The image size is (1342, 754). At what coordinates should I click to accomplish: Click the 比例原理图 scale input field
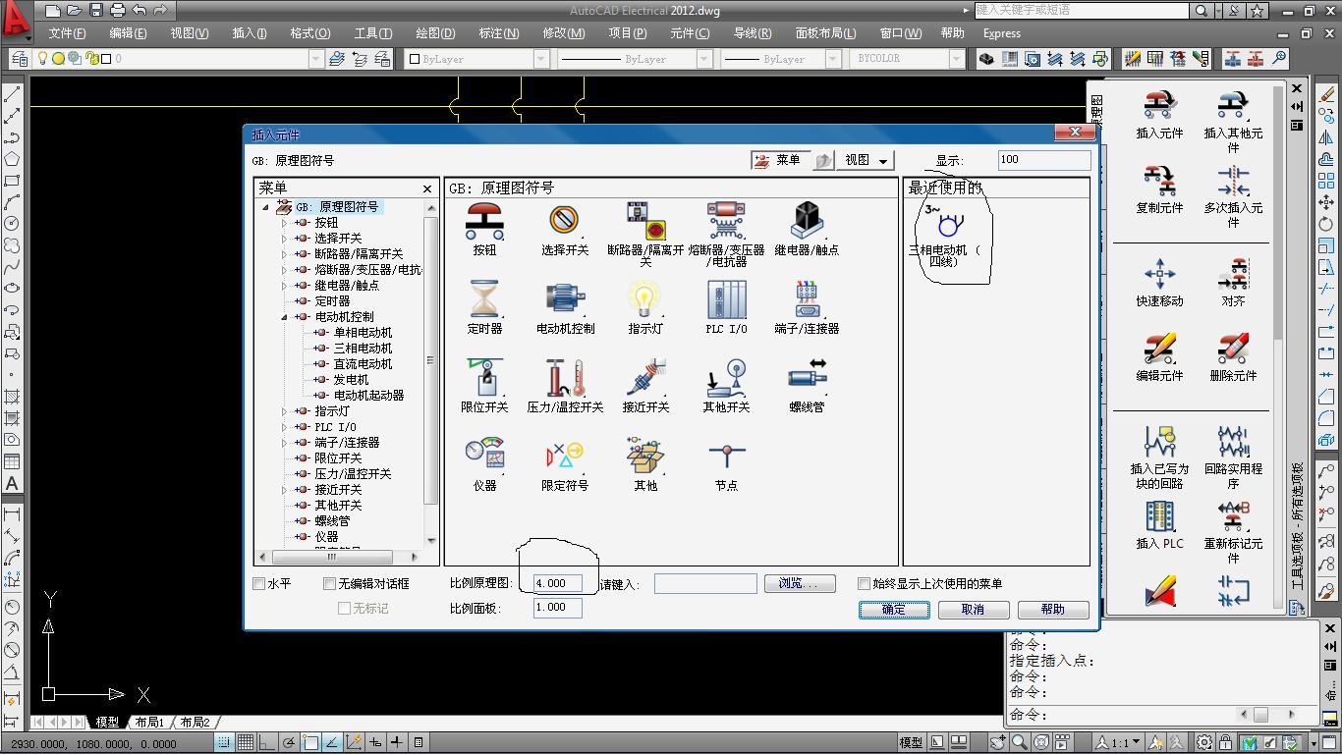[557, 583]
